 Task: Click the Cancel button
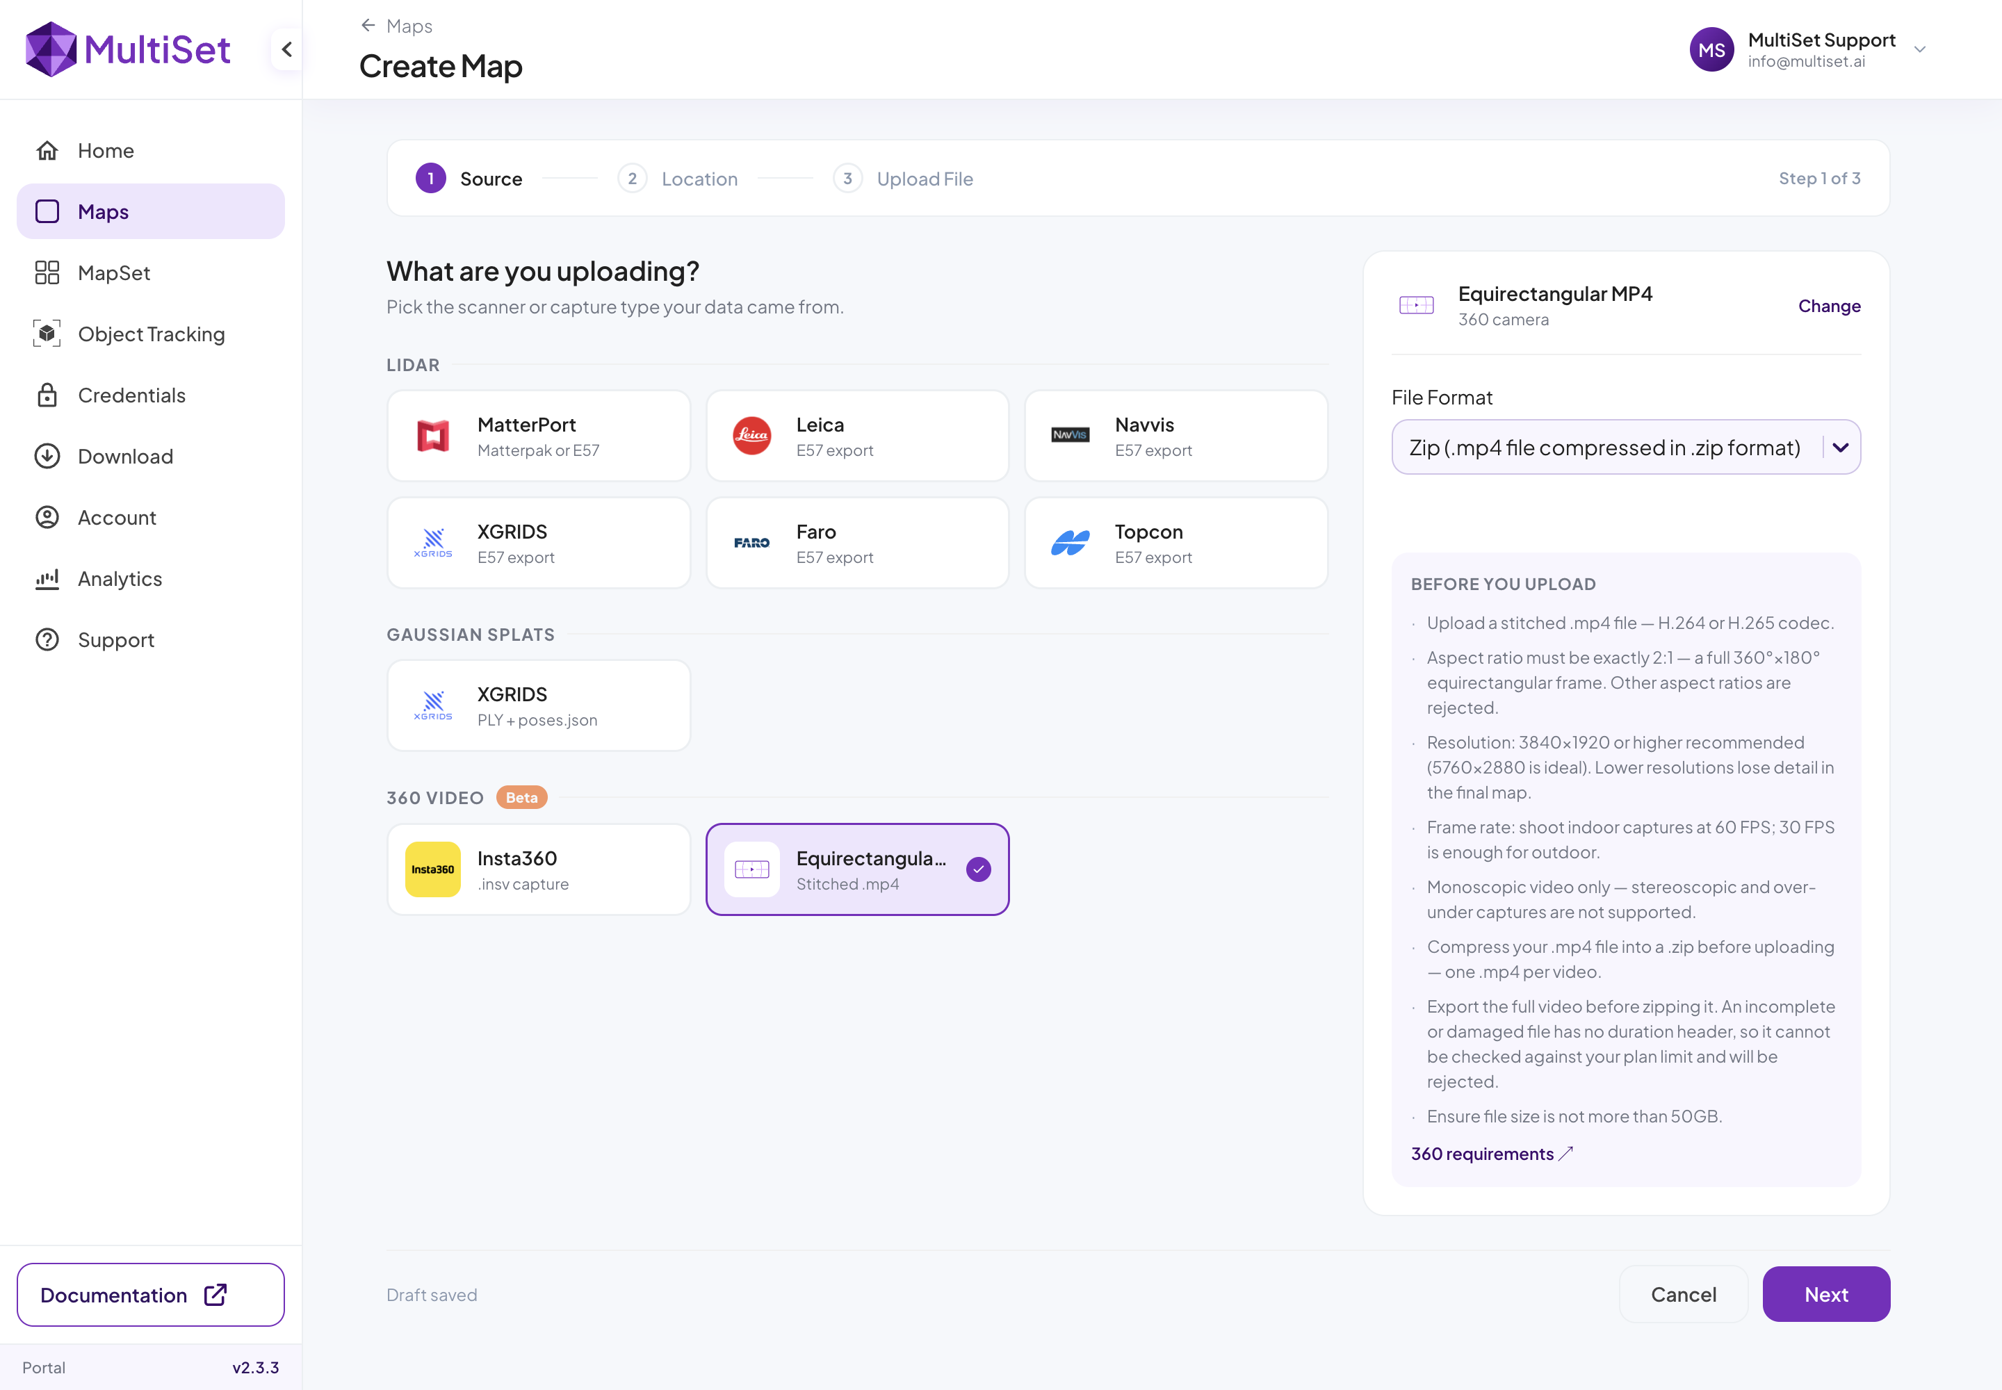1683,1294
